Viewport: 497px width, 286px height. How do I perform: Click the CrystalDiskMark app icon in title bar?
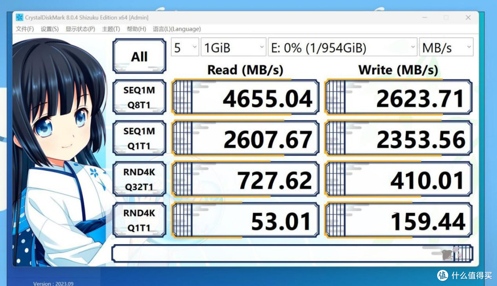click(19, 17)
